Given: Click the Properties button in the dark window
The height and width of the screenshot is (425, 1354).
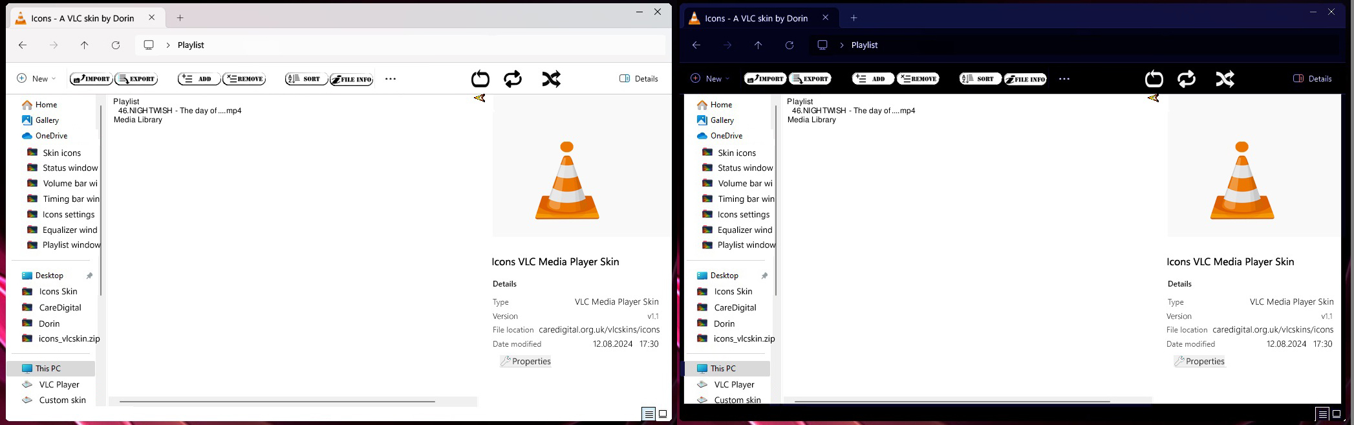Looking at the screenshot, I should [x=1199, y=362].
